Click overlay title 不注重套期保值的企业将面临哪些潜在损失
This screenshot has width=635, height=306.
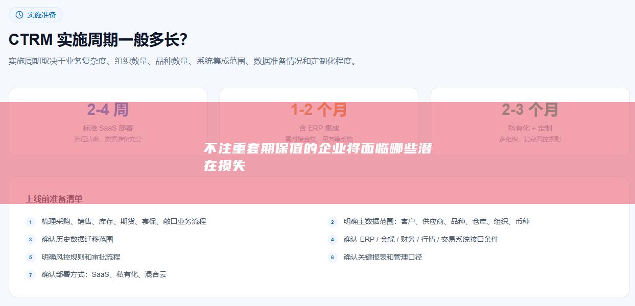pos(317,157)
